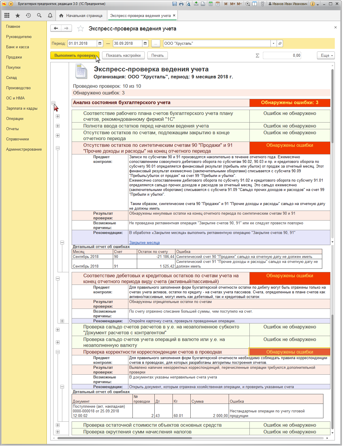
Task: Switch to the Начальная страница tab
Action: 81,16
